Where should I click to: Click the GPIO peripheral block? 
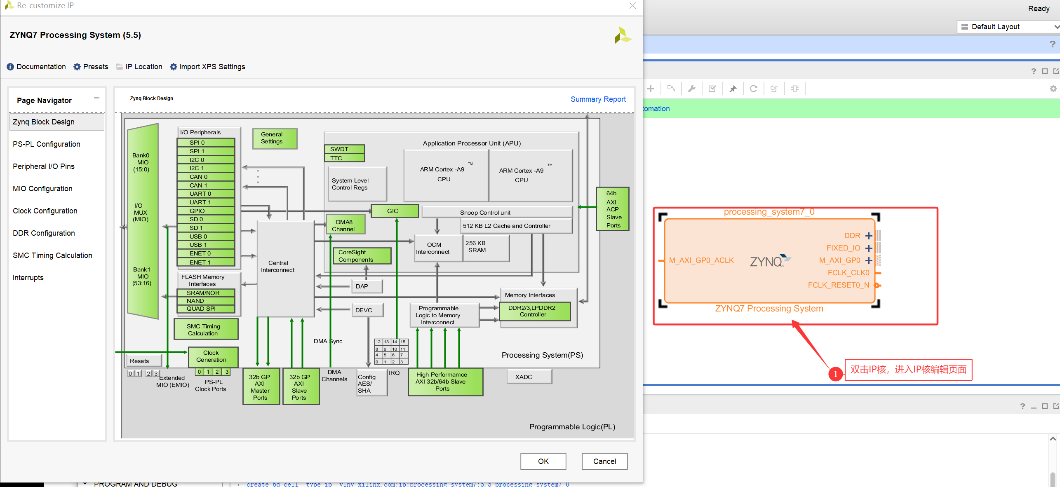pyautogui.click(x=206, y=211)
